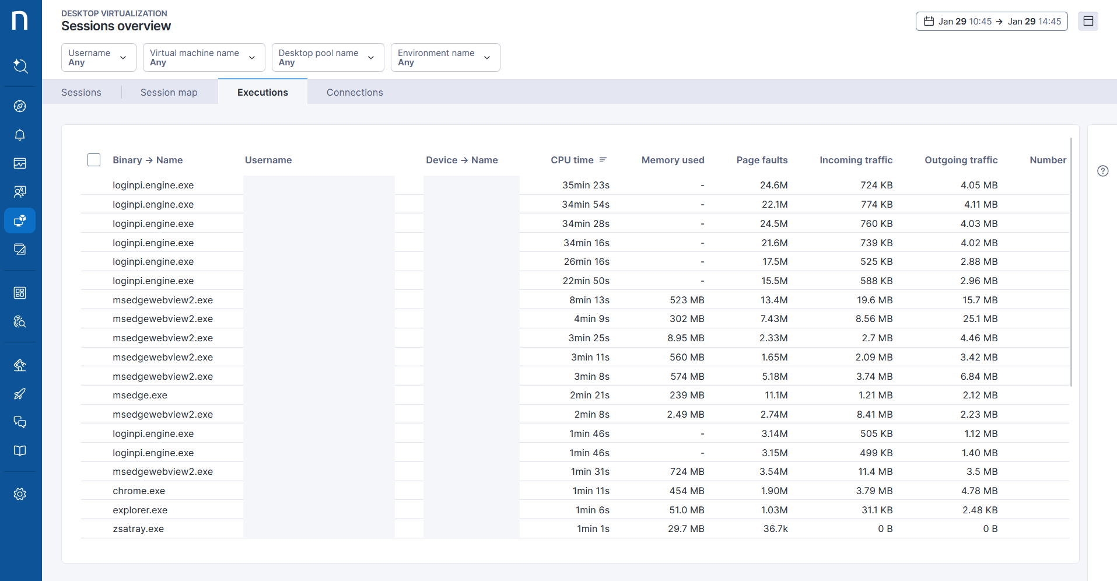The image size is (1117, 581).
Task: Open the Administration gear icon
Action: (20, 494)
